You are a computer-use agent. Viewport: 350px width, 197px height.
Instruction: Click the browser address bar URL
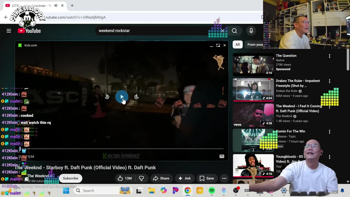click(75, 17)
